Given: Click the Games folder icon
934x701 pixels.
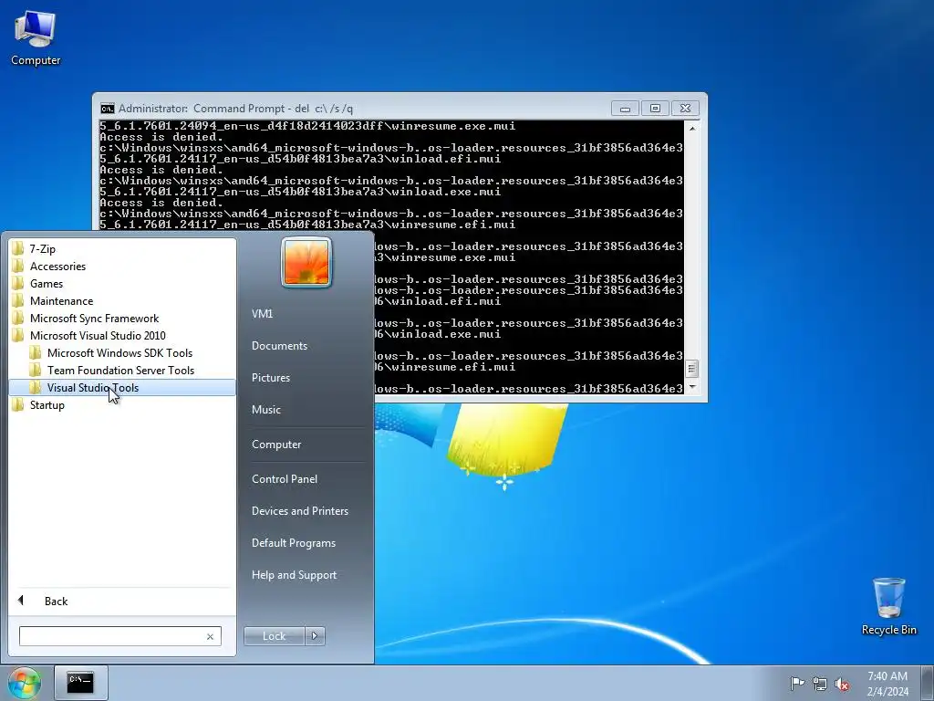Looking at the screenshot, I should pos(18,283).
